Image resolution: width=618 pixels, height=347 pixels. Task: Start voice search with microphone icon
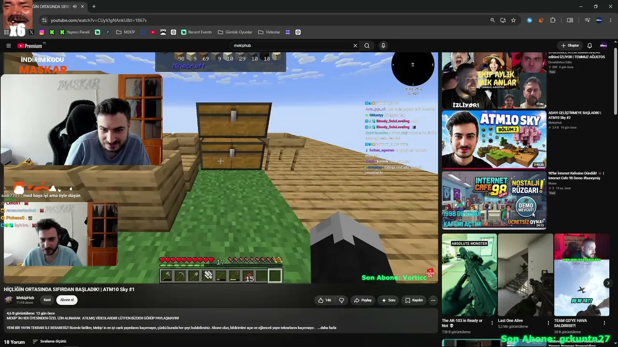pos(383,46)
